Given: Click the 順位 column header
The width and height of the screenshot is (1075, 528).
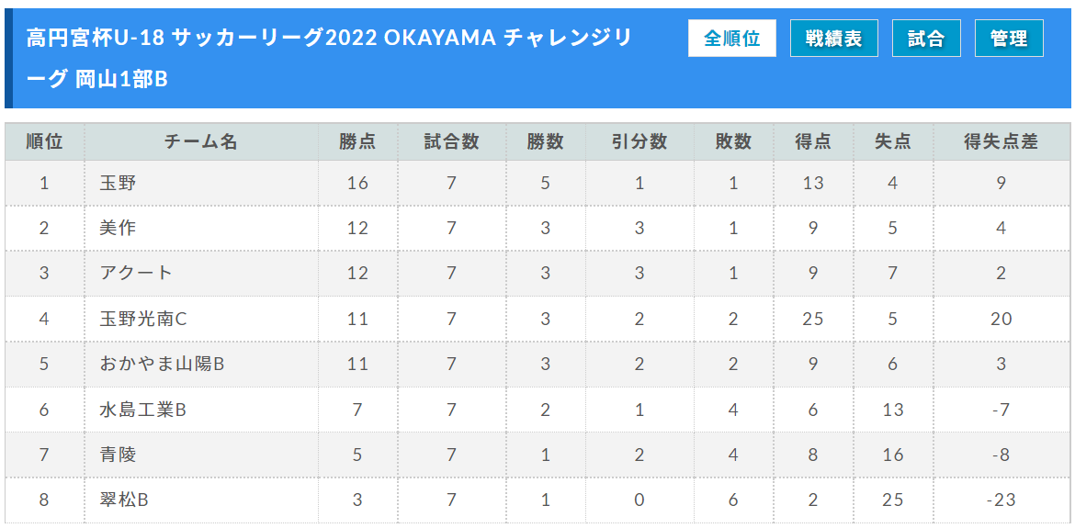Looking at the screenshot, I should [x=45, y=141].
